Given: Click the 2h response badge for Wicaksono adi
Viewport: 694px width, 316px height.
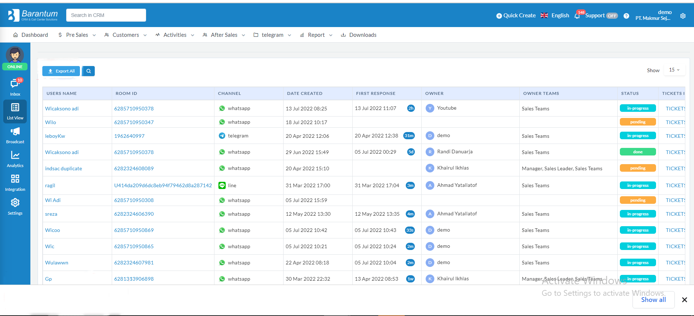Looking at the screenshot, I should (x=411, y=108).
